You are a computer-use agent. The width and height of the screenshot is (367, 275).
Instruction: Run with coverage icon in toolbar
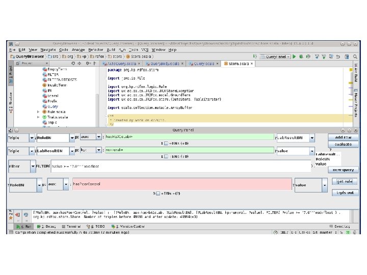point(308,57)
